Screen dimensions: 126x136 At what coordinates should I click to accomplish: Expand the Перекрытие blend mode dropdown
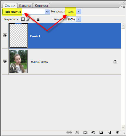[47, 12]
